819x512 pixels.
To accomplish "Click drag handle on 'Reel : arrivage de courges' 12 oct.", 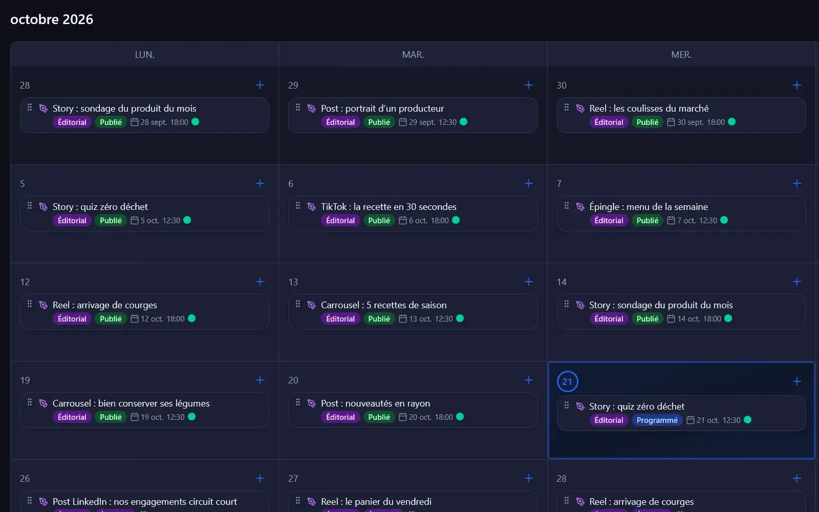I will (x=30, y=304).
